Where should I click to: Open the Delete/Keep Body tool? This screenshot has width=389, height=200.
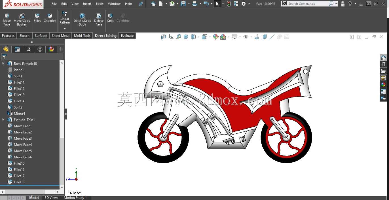(x=83, y=19)
